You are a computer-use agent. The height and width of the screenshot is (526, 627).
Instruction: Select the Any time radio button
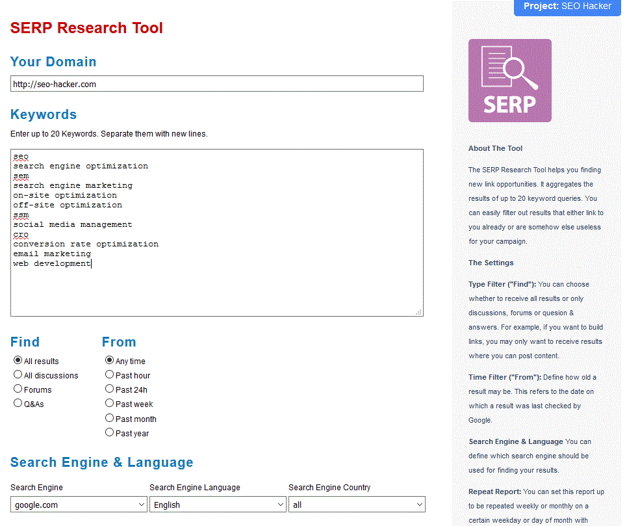(110, 360)
